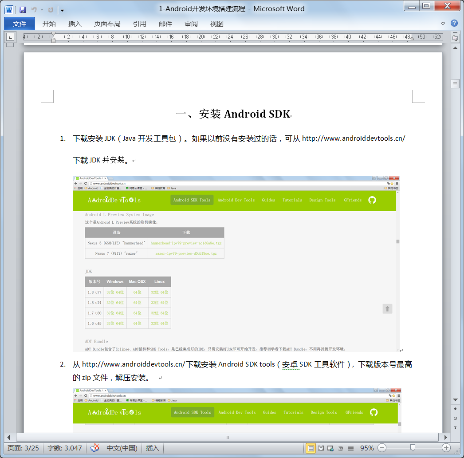The height and width of the screenshot is (458, 464).
Task: Click the proofing errors icon in status bar
Action: point(94,448)
